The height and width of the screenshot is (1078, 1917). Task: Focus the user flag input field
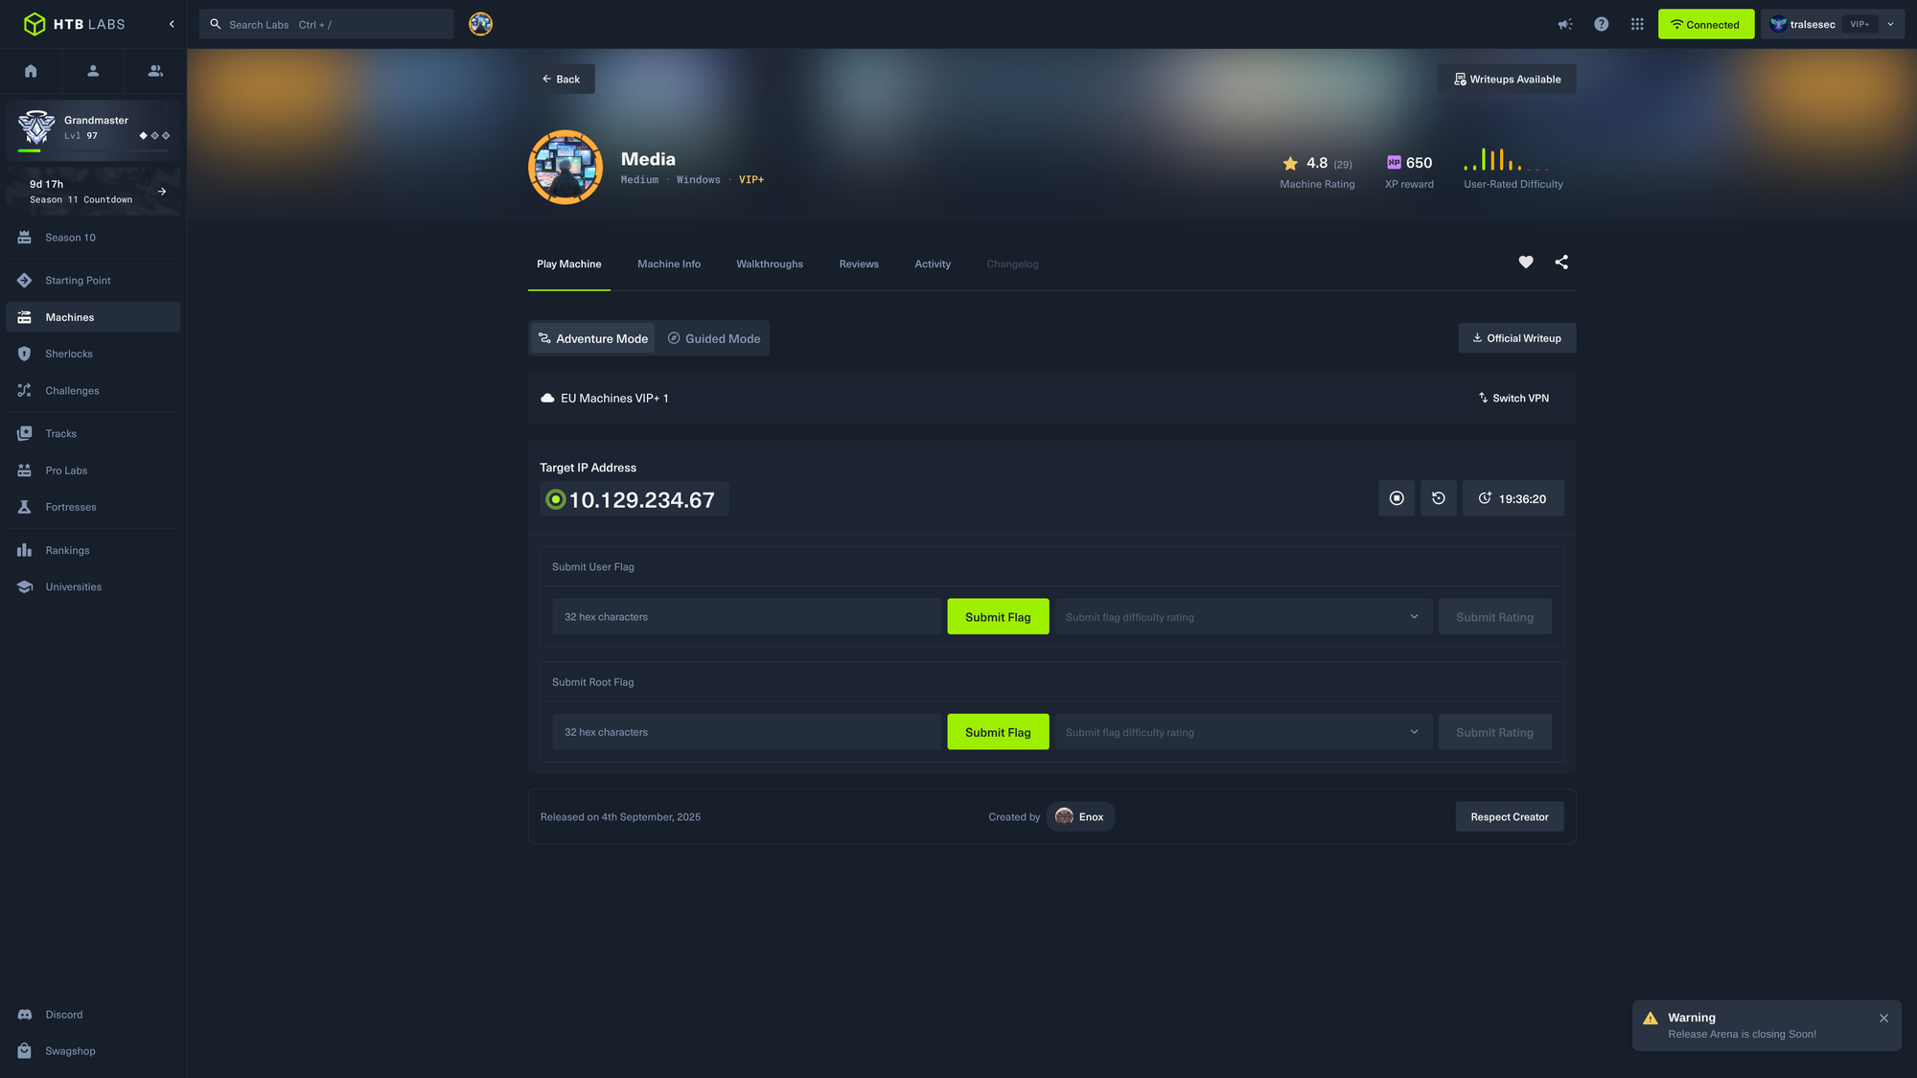coord(747,617)
